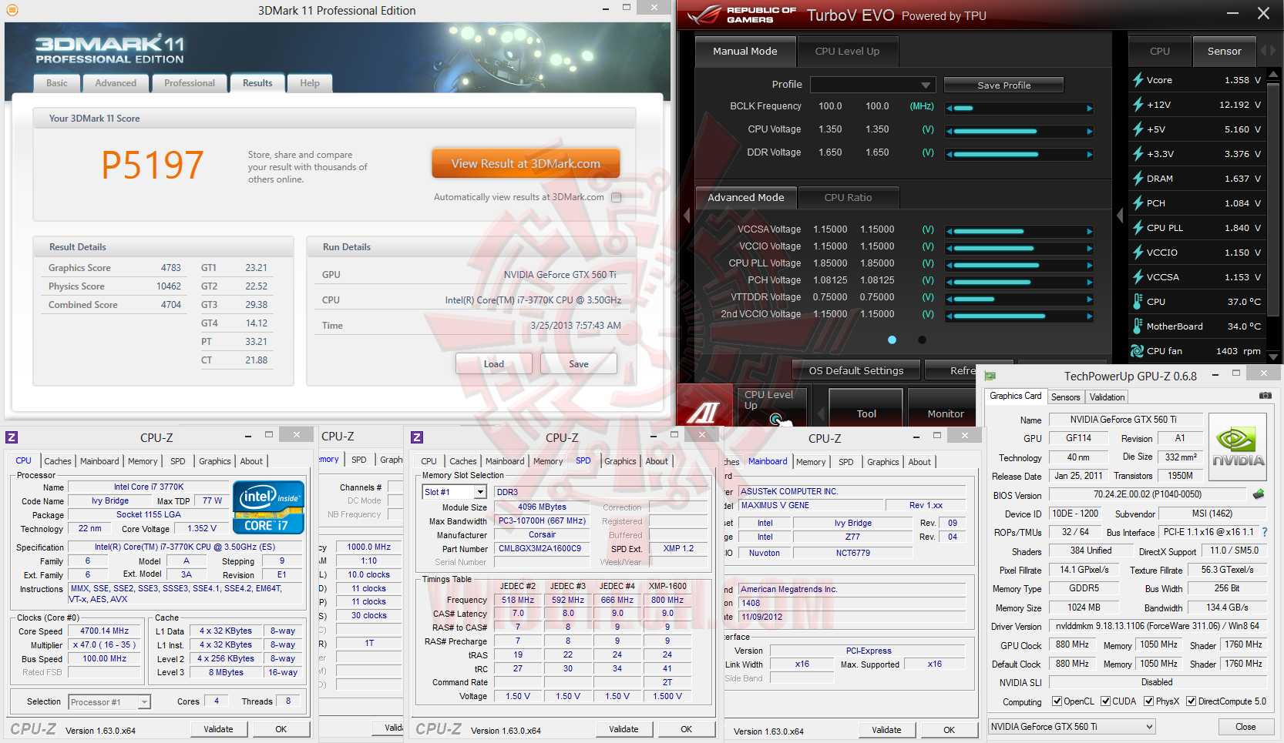Screen dimensions: 1284x743
Task: Click the MotherBoard thermometer icon
Action: (1138, 326)
